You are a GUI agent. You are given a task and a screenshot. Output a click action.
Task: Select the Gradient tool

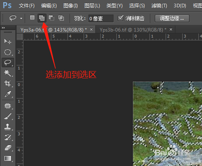[8, 158]
